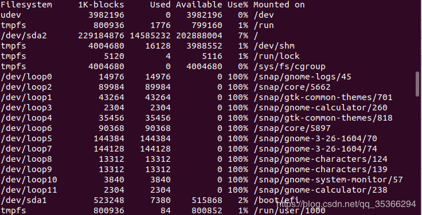Click the '/snap/gnome-logs/45' path
The height and width of the screenshot is (215, 422).
pos(302,77)
